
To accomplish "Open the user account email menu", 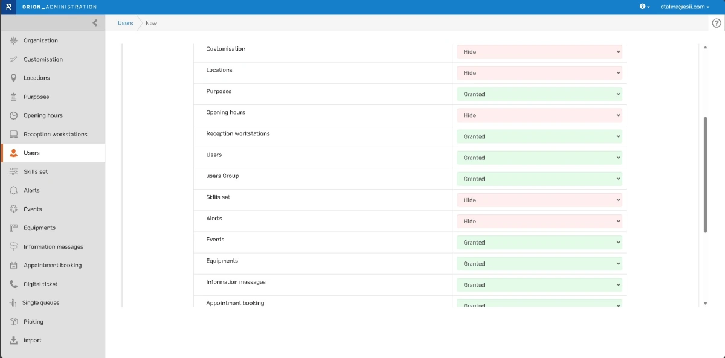I will click(685, 7).
